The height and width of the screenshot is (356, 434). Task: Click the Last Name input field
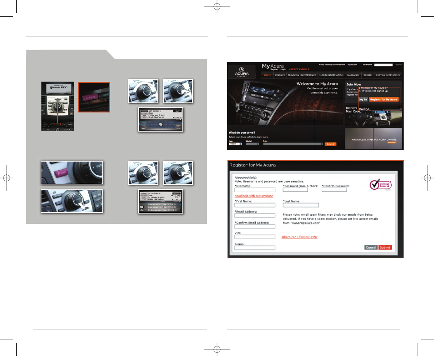[x=301, y=205]
